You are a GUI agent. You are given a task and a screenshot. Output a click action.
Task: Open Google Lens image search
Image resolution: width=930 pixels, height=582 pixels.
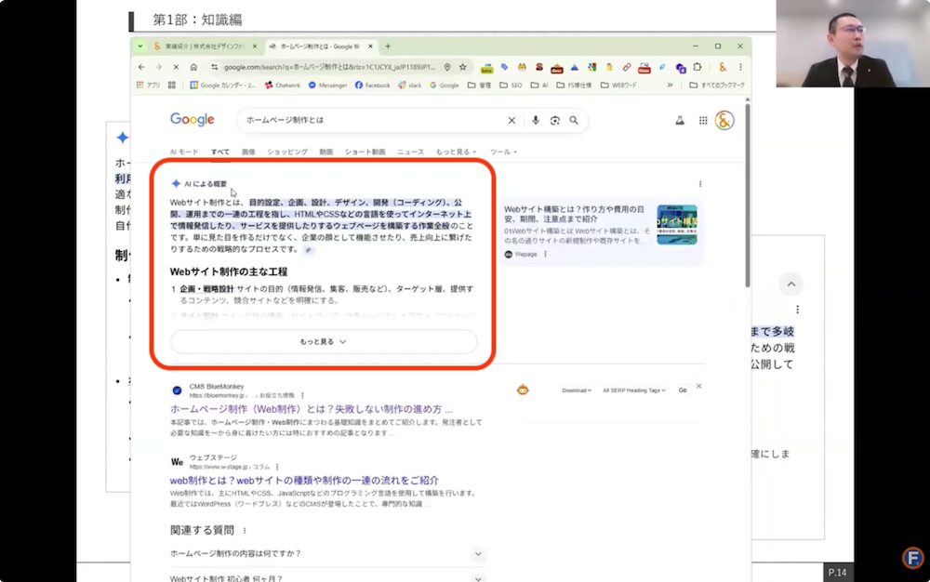point(554,120)
